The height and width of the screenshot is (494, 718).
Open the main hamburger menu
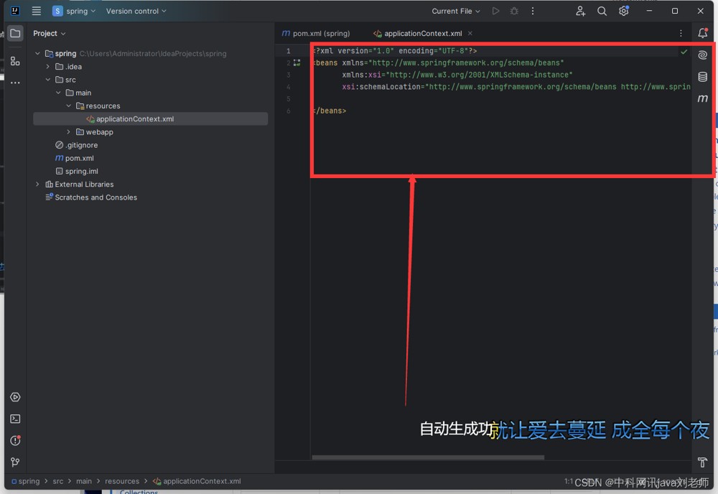pyautogui.click(x=36, y=11)
